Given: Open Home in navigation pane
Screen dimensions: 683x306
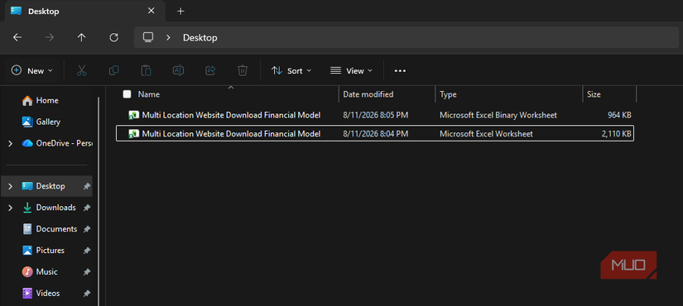Looking at the screenshot, I should [47, 100].
